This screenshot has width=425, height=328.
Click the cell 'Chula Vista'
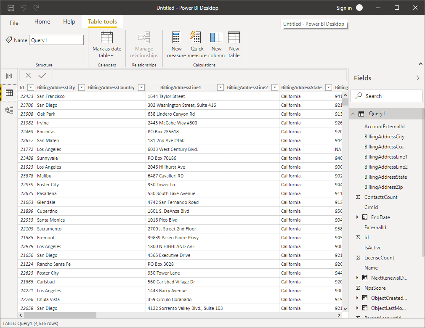coord(61,299)
